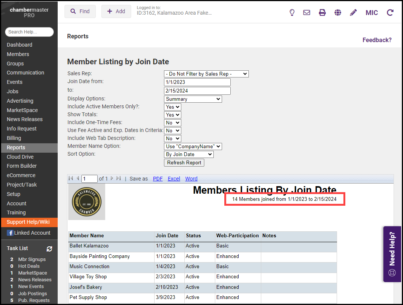Expand the Sales Rep filter dropdown
Image resolution: width=403 pixels, height=305 pixels.
tap(206, 74)
